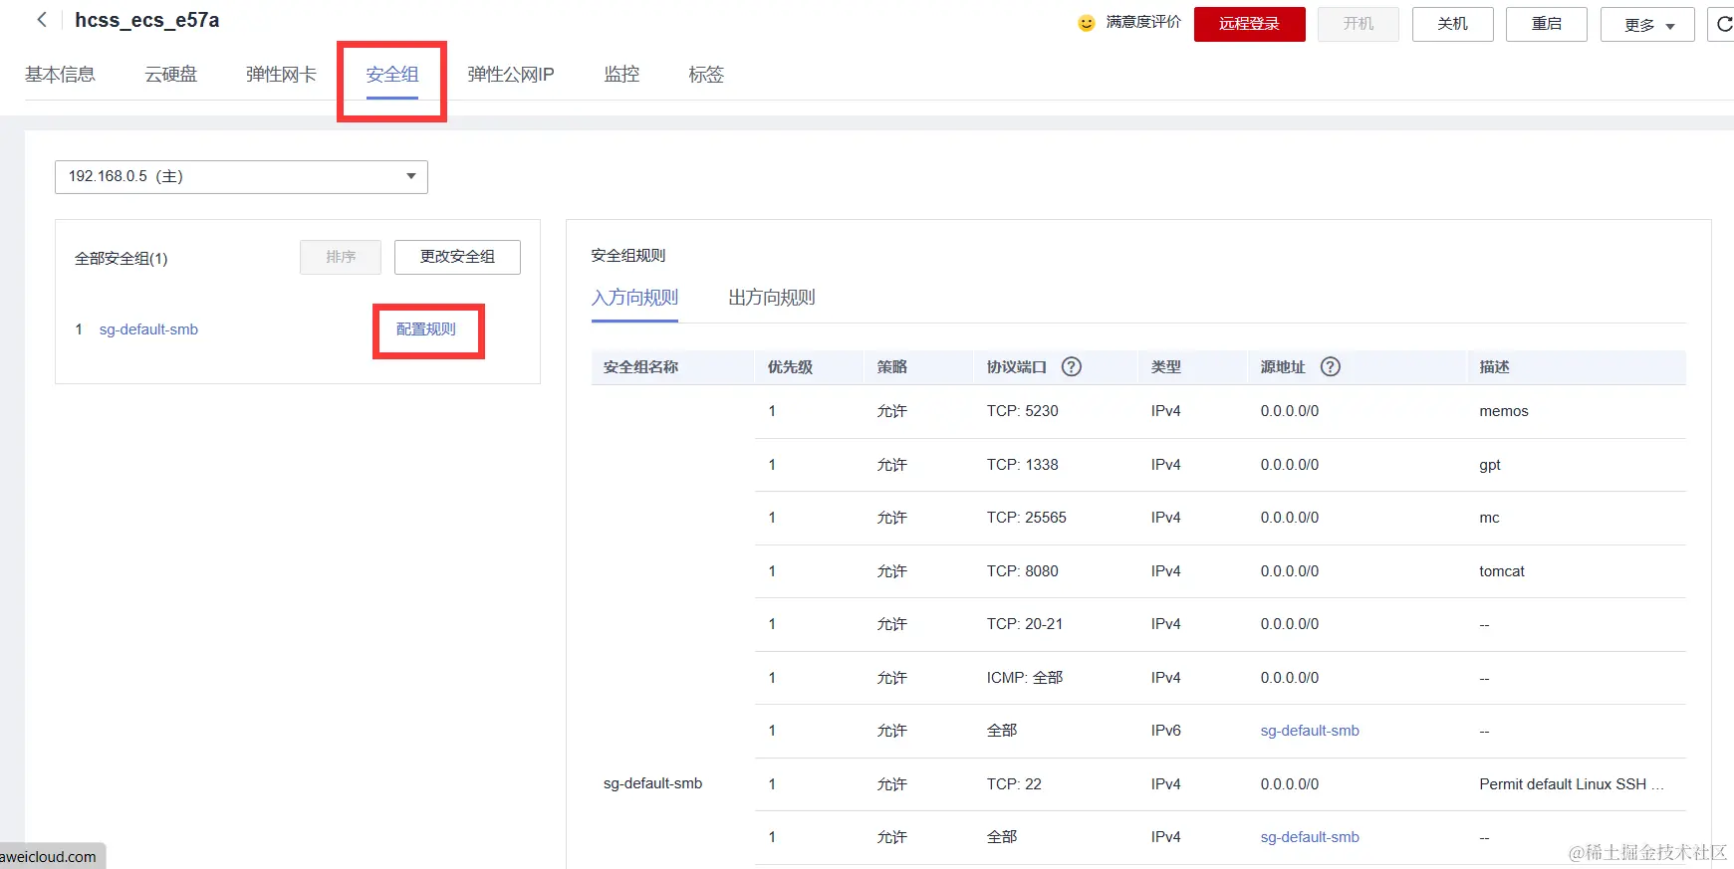This screenshot has height=869, width=1734.
Task: Click the hcss_ecs_e57a server name title
Action: point(147,20)
